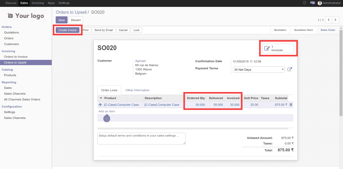Sort by Invoiced column header
This screenshot has width=343, height=169.
(x=233, y=98)
